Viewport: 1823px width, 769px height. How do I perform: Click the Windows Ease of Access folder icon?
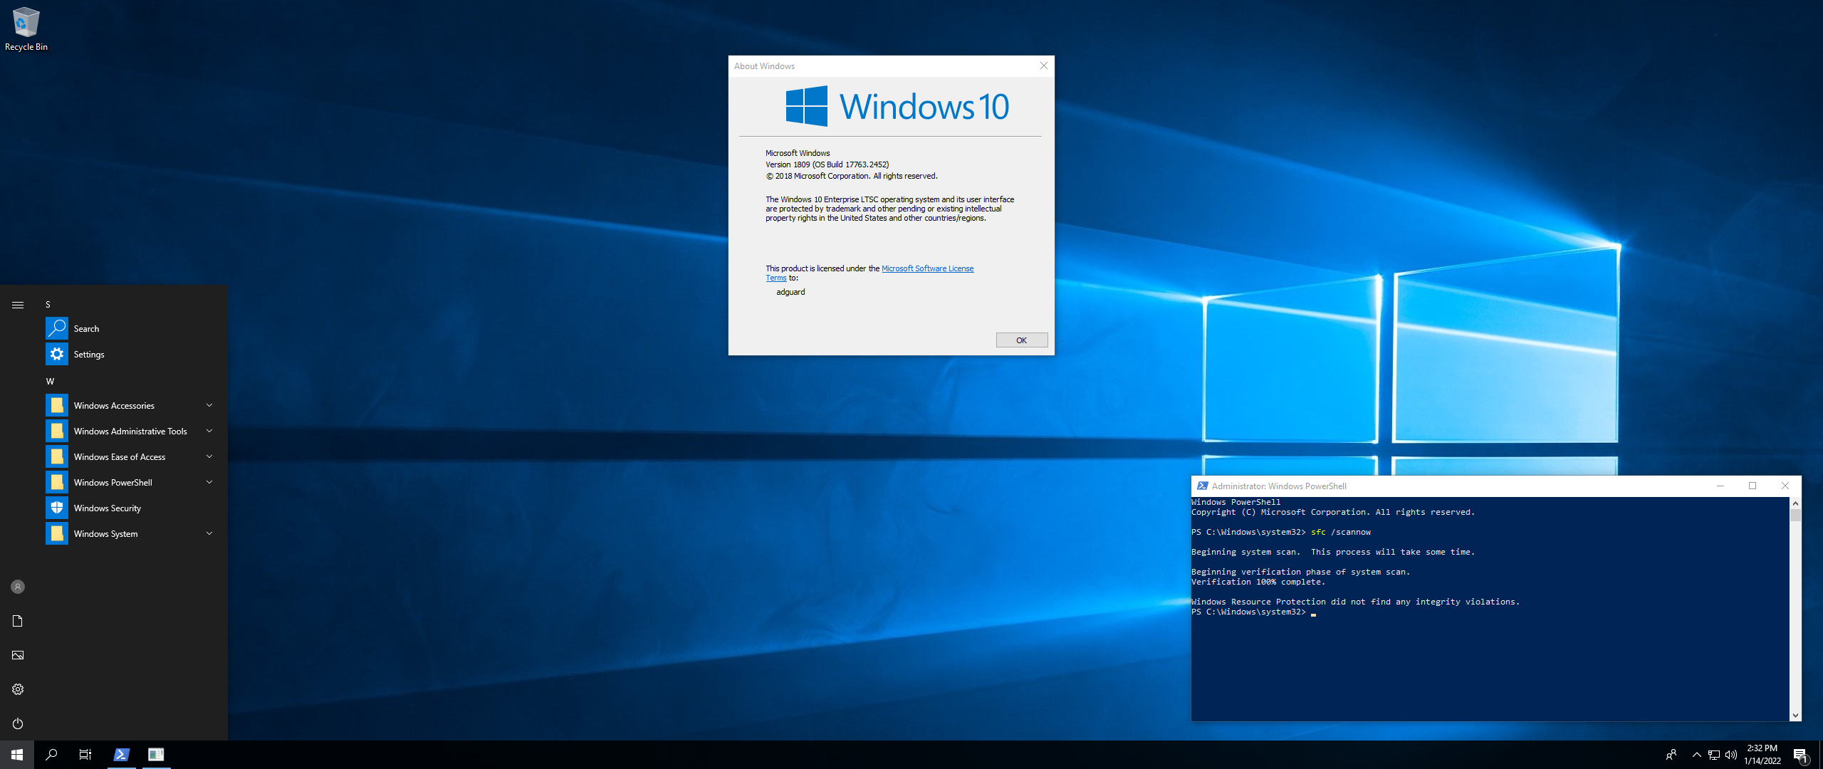click(x=57, y=456)
